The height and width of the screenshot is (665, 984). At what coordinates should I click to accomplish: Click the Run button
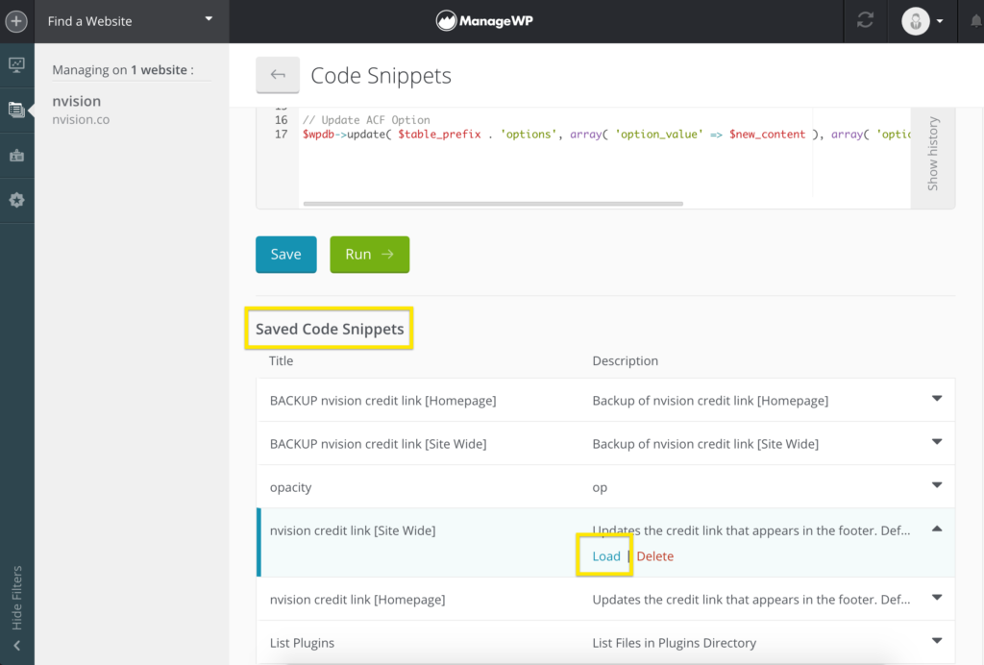click(x=370, y=254)
